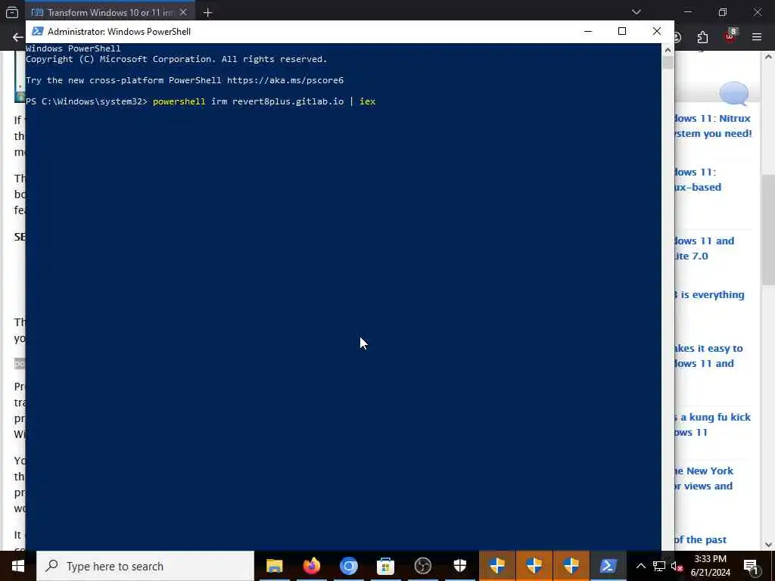Open the sidebar link ending 'ite 7.0'
Image resolution: width=775 pixels, height=581 pixels.
click(705, 248)
